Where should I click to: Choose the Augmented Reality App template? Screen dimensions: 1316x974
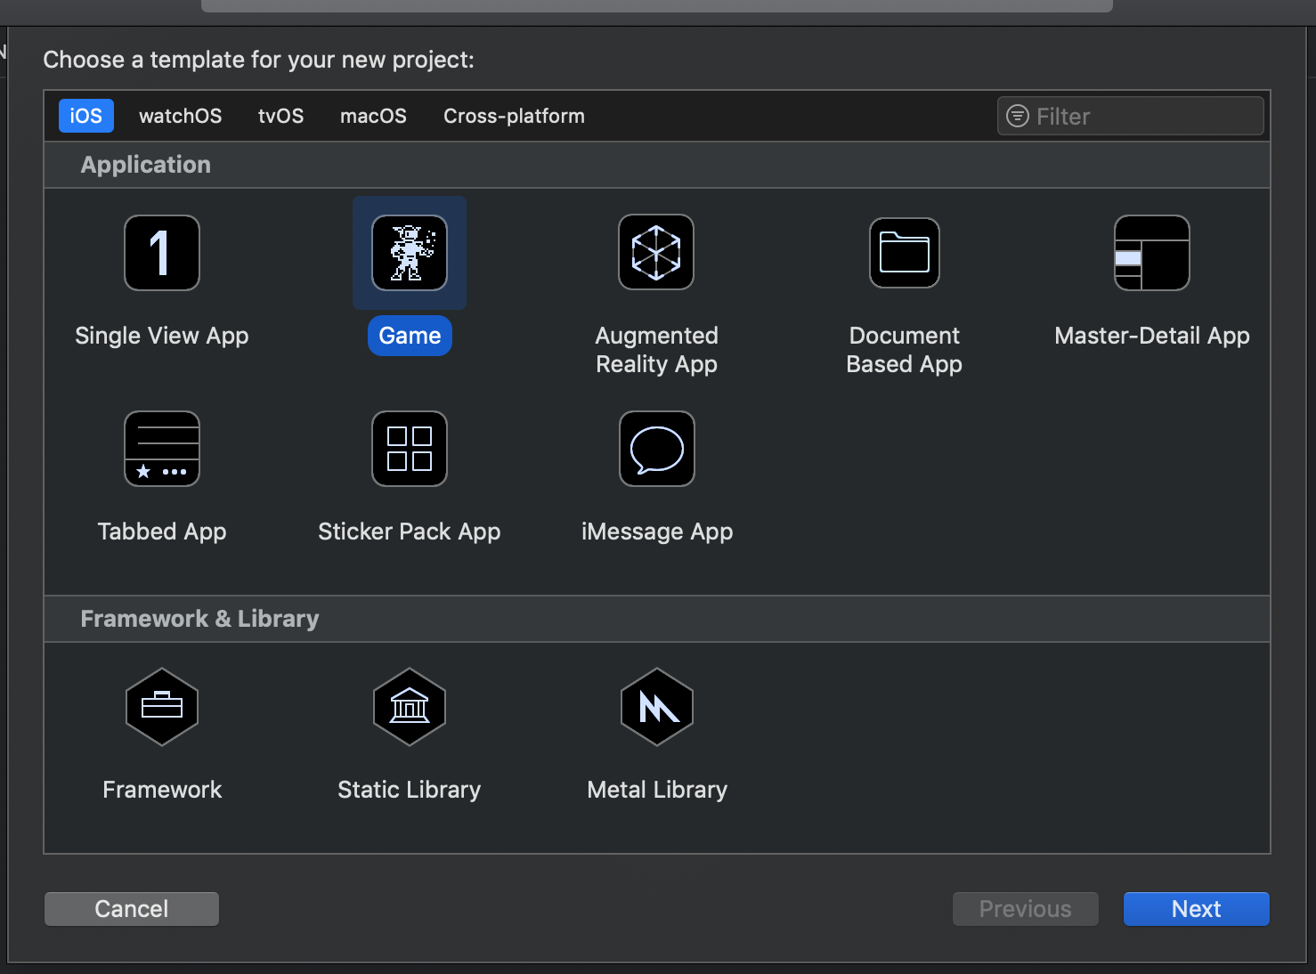(x=656, y=253)
